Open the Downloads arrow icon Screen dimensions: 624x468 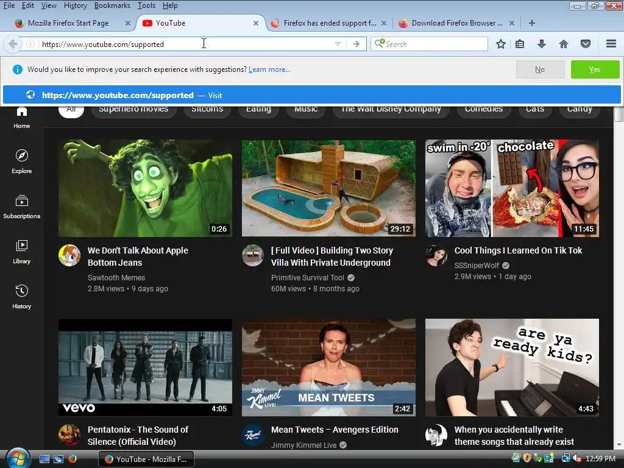pyautogui.click(x=542, y=44)
